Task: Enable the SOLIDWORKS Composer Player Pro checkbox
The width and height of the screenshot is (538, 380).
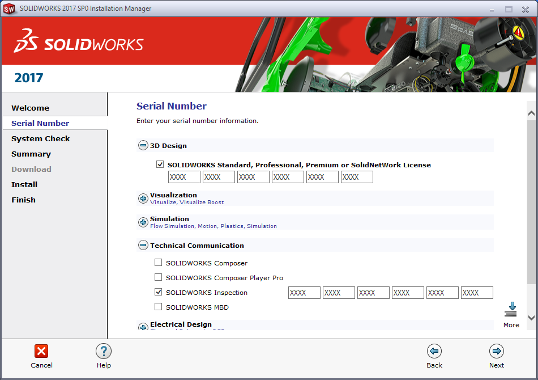Action: pos(158,277)
